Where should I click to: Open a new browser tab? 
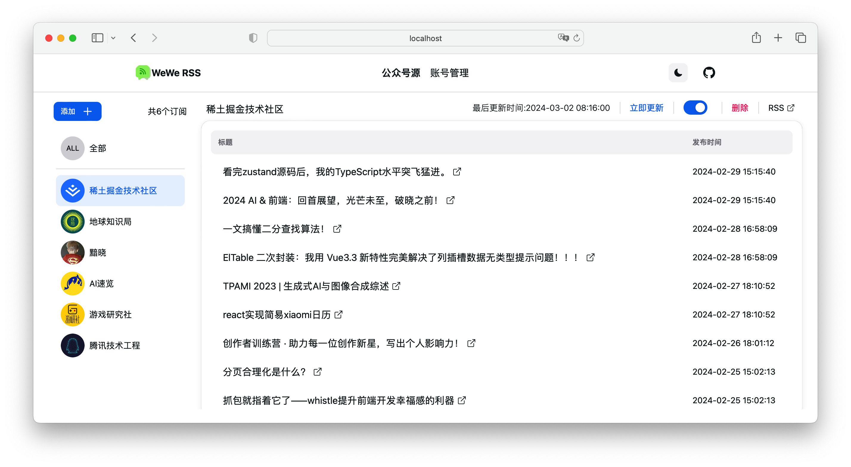pos(778,38)
